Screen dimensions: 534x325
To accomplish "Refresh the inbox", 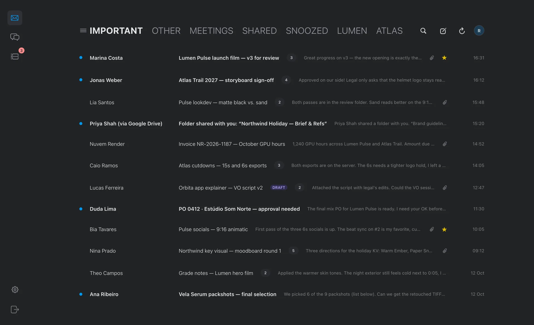I will click(x=462, y=31).
